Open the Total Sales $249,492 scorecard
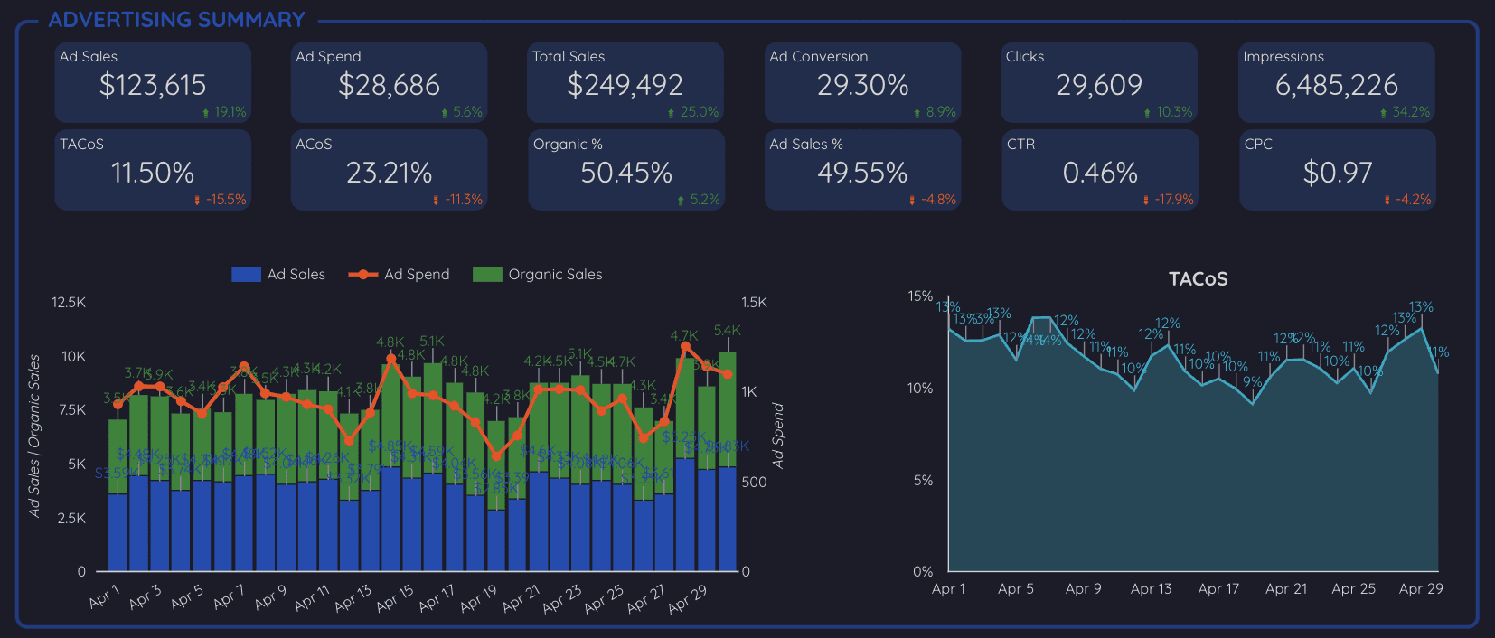 tap(625, 82)
